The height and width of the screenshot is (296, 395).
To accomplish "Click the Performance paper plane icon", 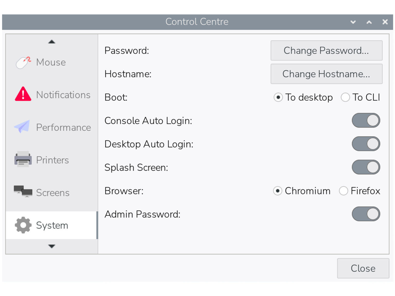I will (x=22, y=127).
